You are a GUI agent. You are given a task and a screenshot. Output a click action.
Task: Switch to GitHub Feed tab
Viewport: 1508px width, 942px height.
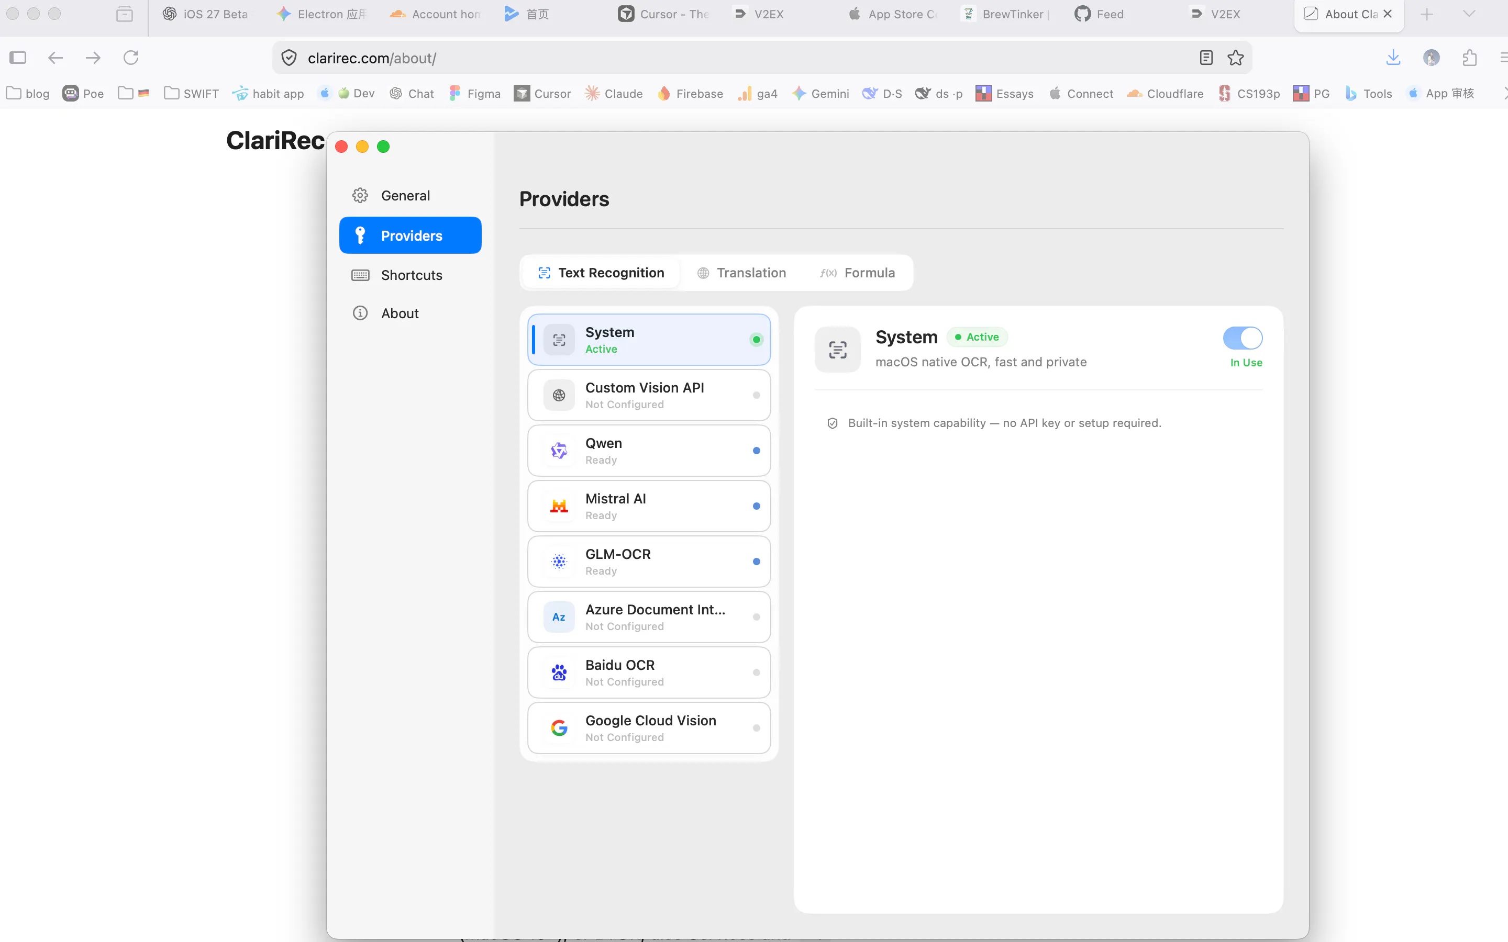[x=1099, y=14]
